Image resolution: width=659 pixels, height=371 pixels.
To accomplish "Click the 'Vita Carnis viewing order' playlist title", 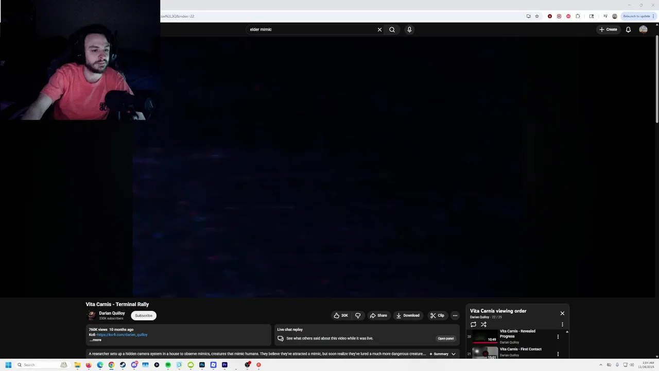I will coord(498,311).
